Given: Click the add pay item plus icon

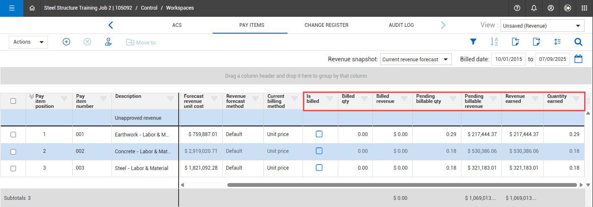Looking at the screenshot, I should pyautogui.click(x=66, y=42).
